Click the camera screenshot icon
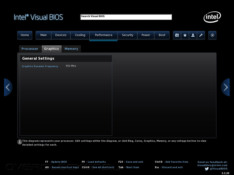Viewport: 234px width, 175px height. (177, 35)
